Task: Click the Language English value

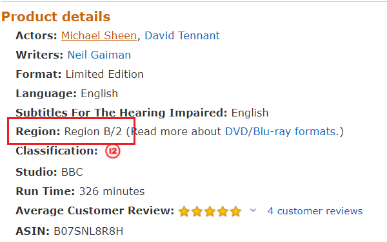Action: 99,93
